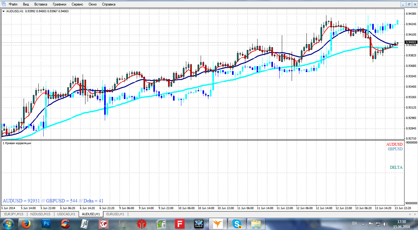The width and height of the screenshot is (418, 230).
Task: Click the -9000000 indicator scale value
Action: coord(411,143)
